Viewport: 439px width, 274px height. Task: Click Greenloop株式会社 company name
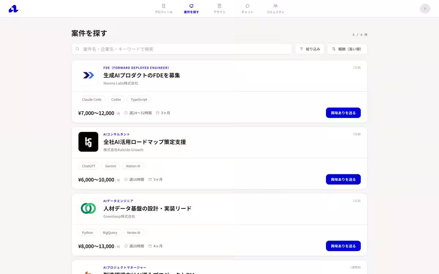tap(119, 216)
